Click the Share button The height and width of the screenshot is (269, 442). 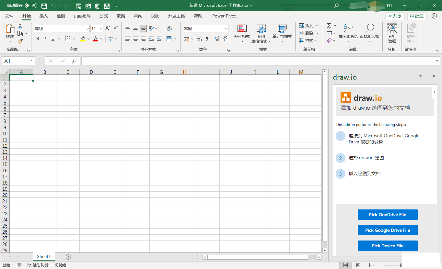pos(395,16)
